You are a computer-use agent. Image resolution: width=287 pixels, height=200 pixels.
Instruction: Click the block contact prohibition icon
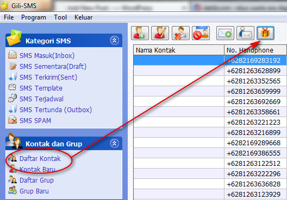pos(201,33)
